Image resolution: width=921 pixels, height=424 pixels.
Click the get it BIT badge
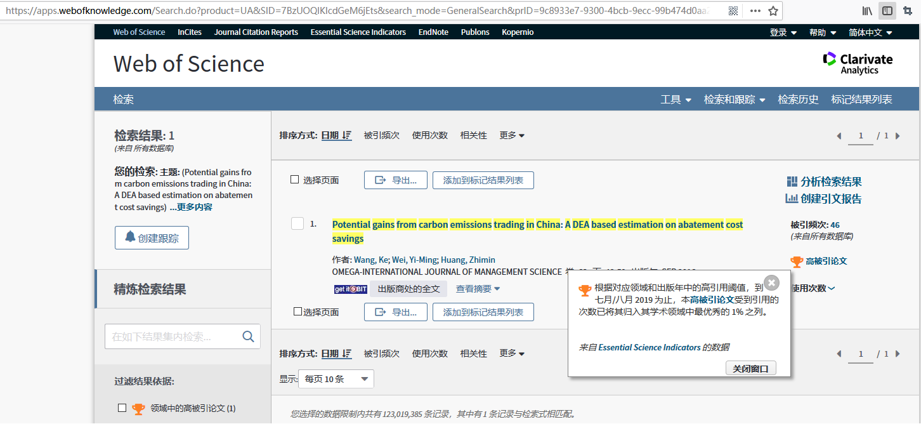[351, 289]
